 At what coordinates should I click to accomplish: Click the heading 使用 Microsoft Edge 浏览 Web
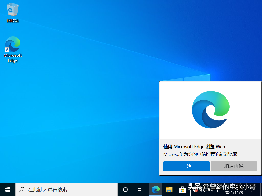coord(194,147)
